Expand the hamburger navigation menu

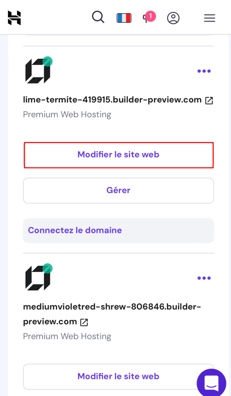(x=210, y=18)
